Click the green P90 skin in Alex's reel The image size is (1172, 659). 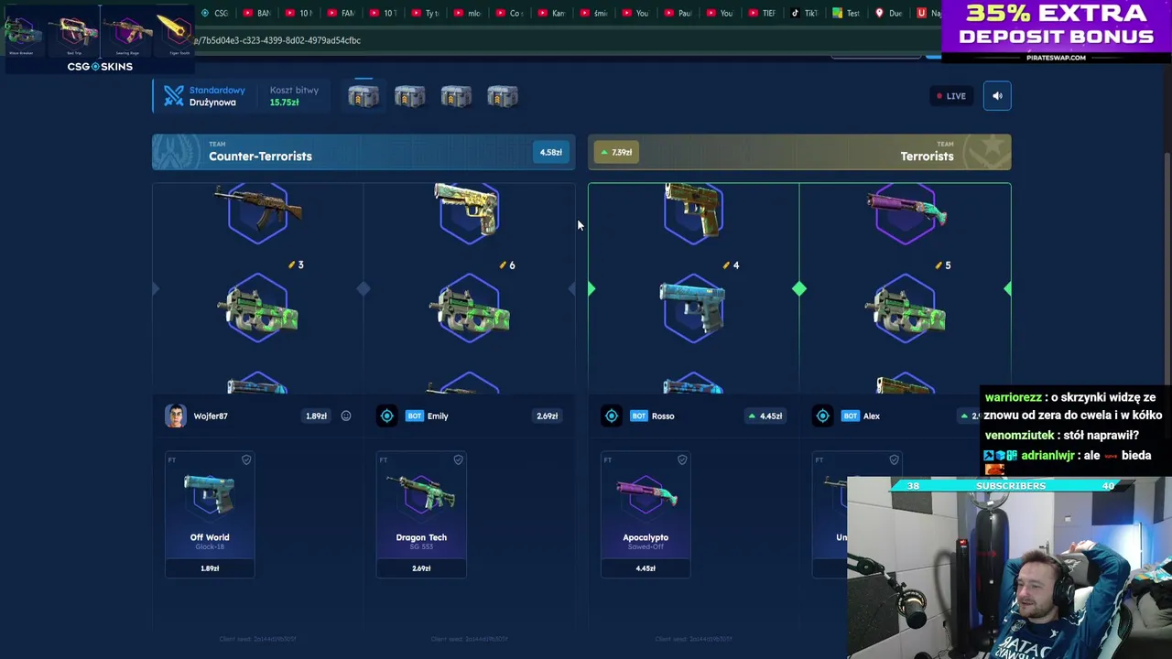(906, 310)
